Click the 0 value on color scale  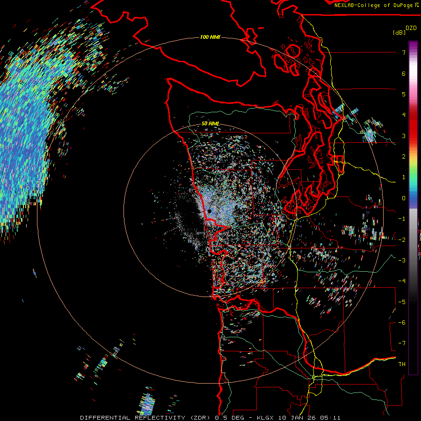(x=404, y=198)
